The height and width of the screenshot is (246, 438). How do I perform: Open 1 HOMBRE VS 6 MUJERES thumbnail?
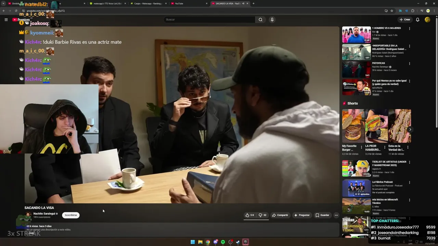(x=356, y=35)
